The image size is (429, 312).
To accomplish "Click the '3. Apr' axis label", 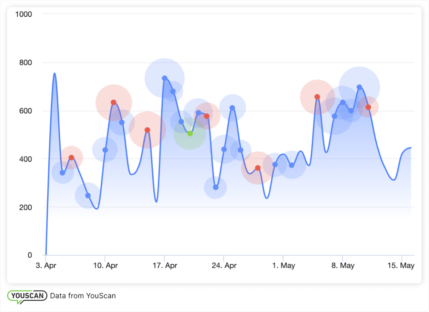I will [x=46, y=266].
